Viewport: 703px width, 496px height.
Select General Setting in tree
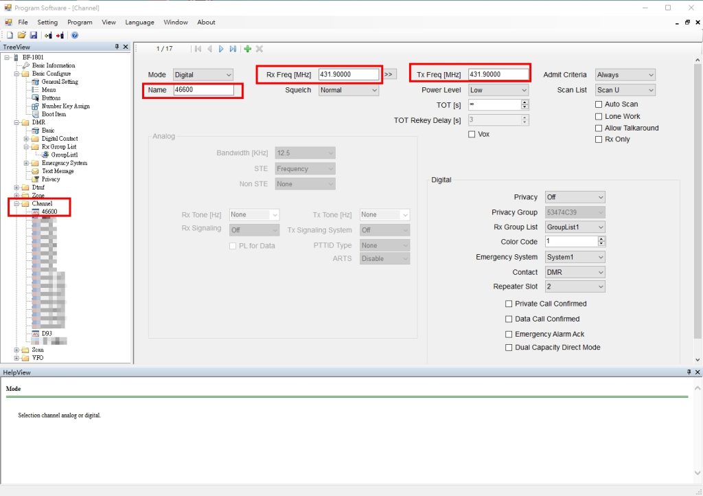[x=60, y=82]
